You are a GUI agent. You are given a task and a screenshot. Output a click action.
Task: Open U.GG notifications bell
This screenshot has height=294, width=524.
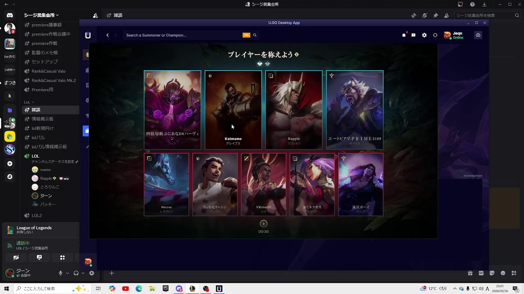click(404, 35)
